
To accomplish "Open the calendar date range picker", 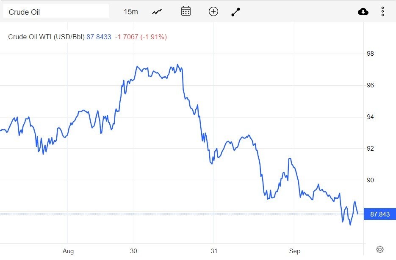I will 186,11.
